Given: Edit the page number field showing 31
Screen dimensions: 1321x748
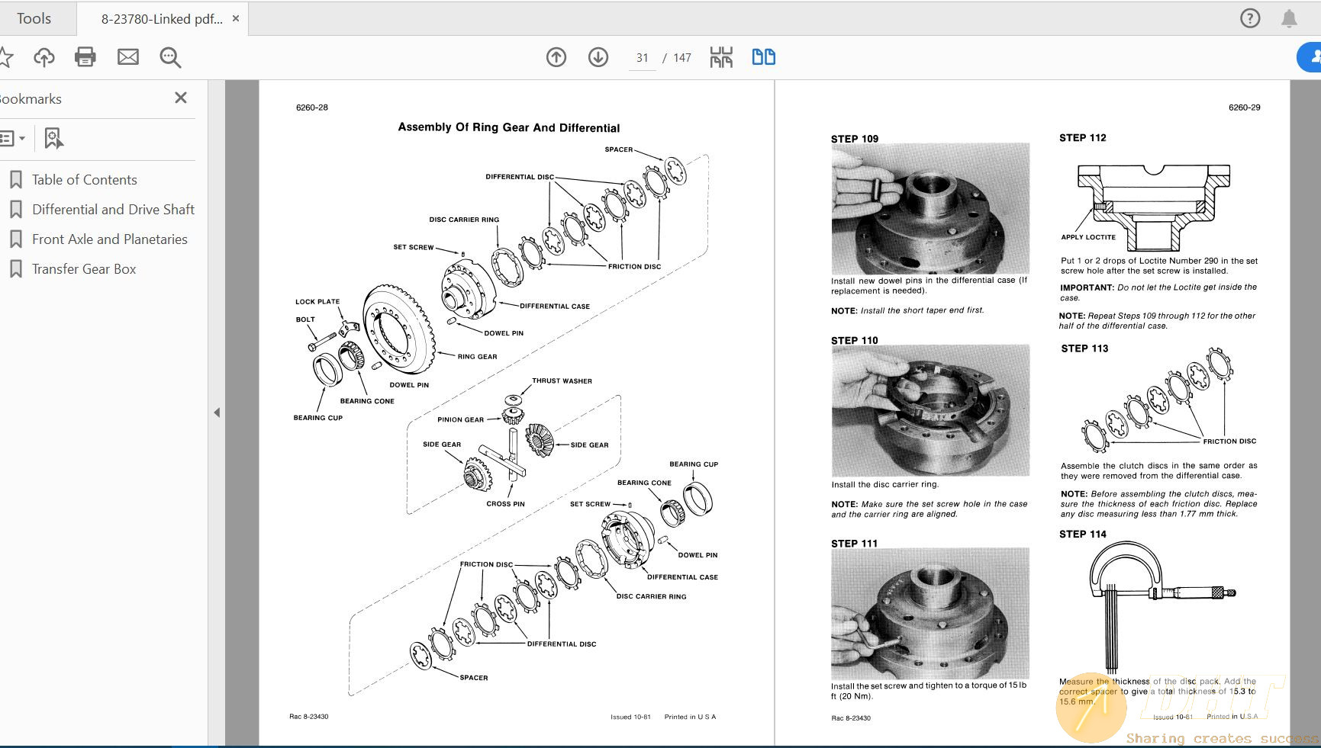Looking at the screenshot, I should point(642,57).
